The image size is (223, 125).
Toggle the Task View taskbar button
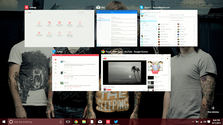tap(68, 122)
